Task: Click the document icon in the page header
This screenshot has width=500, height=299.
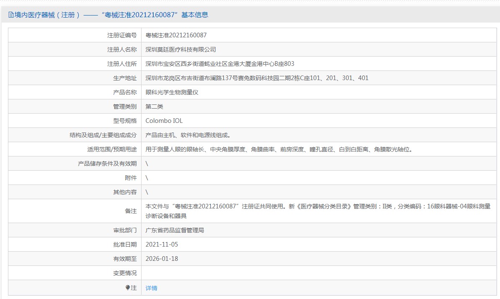Action: [x=11, y=15]
